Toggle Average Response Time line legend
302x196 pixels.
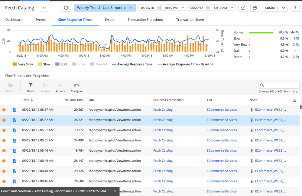(x=132, y=64)
